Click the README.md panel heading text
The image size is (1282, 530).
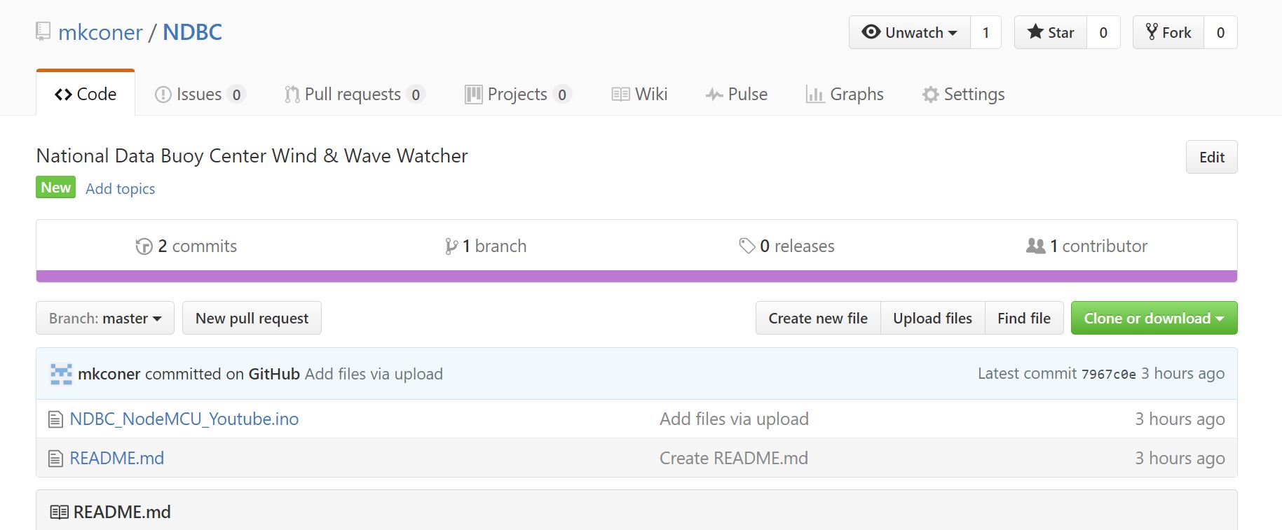pyautogui.click(x=122, y=512)
